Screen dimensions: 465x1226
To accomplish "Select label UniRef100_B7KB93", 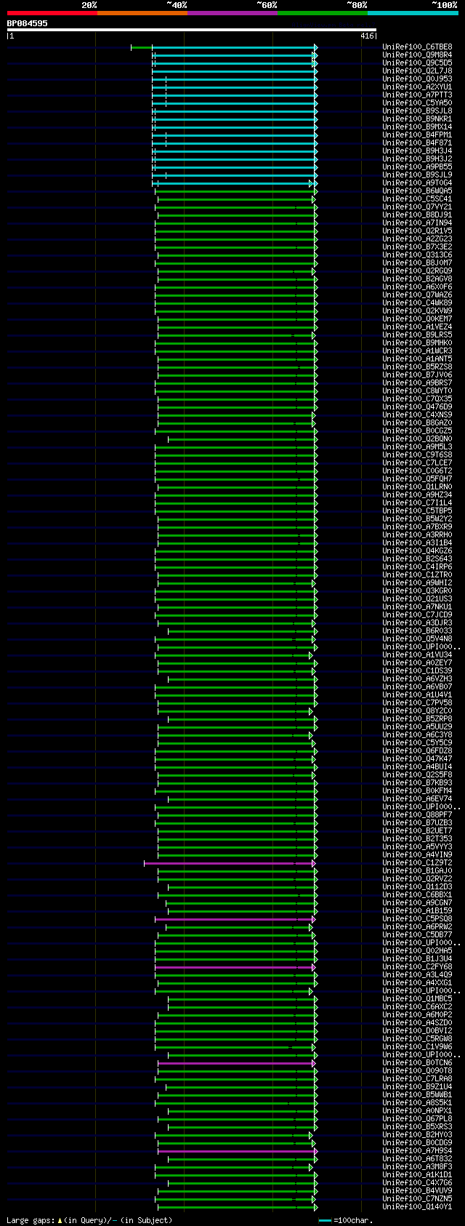I will pyautogui.click(x=417, y=783).
